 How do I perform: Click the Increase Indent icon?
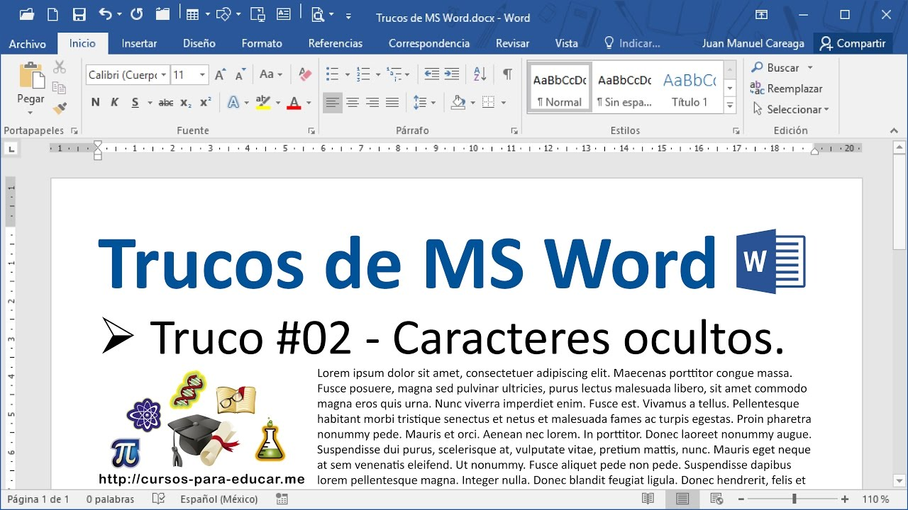452,74
